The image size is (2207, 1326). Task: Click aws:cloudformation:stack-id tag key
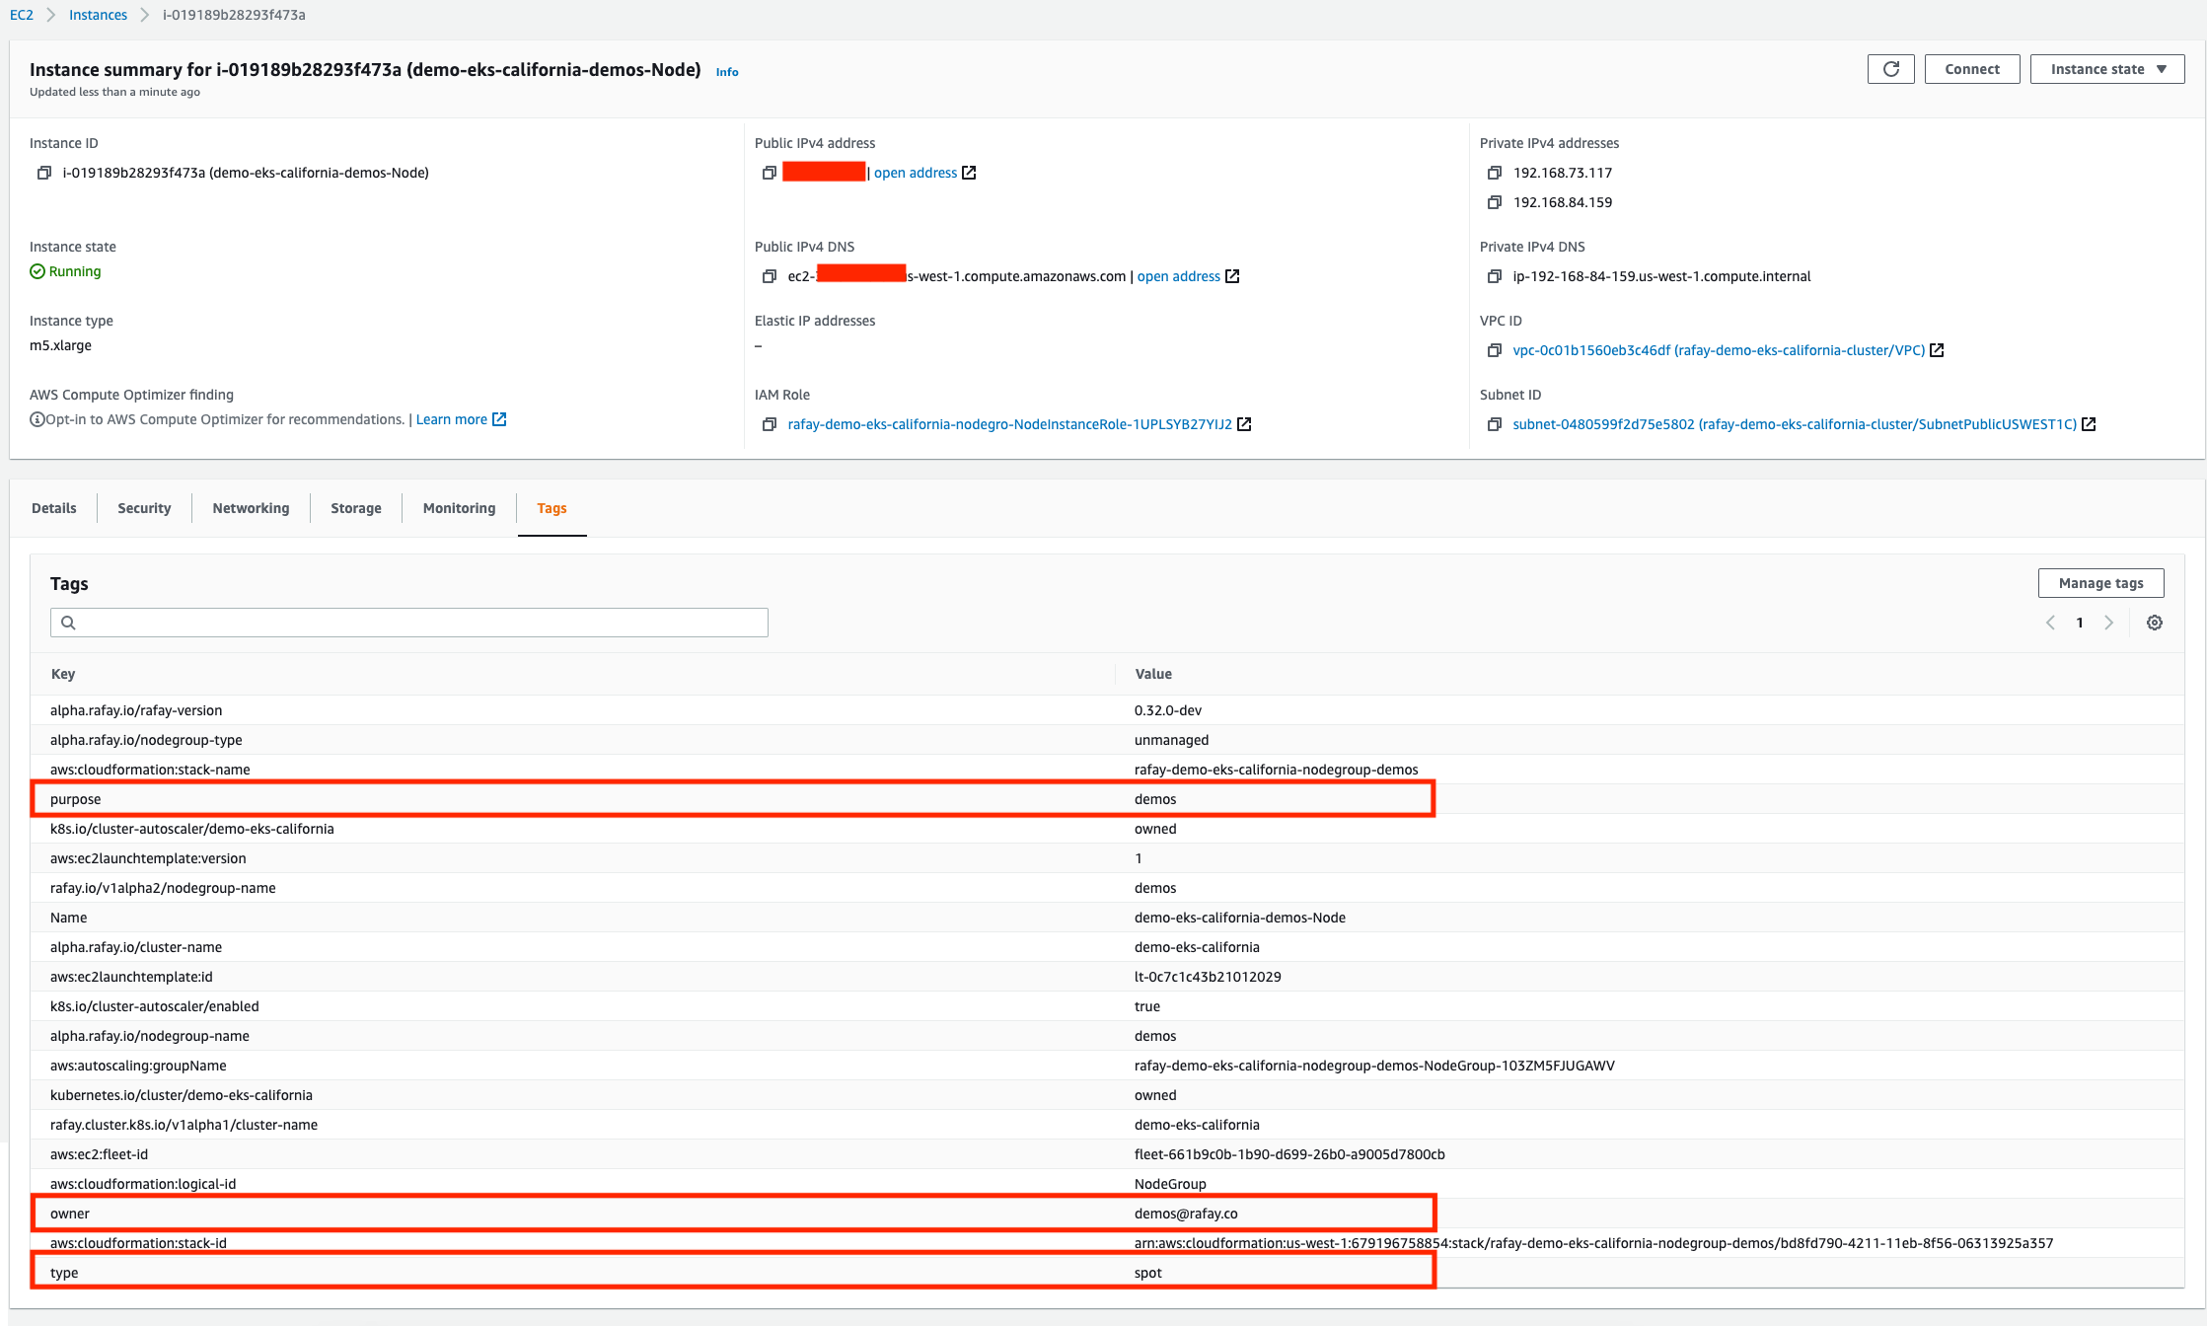click(x=138, y=1243)
